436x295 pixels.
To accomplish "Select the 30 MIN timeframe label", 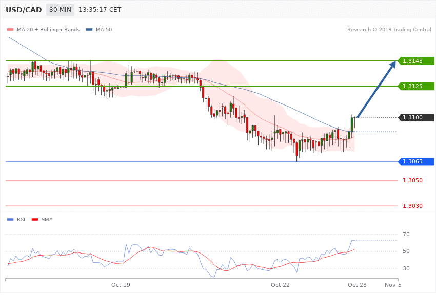I will 60,10.
